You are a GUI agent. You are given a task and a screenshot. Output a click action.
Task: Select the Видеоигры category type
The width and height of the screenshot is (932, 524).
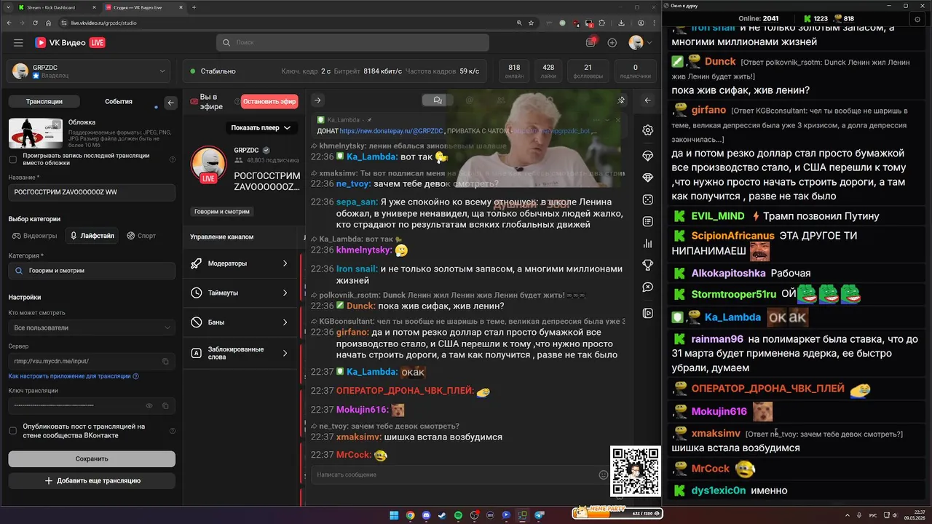(x=34, y=236)
